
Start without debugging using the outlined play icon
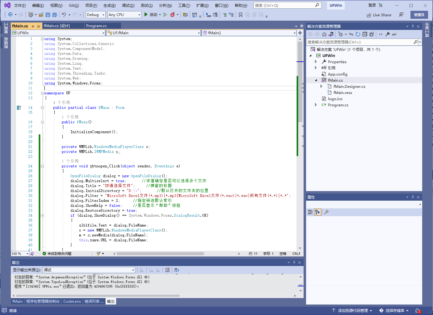[165, 14]
